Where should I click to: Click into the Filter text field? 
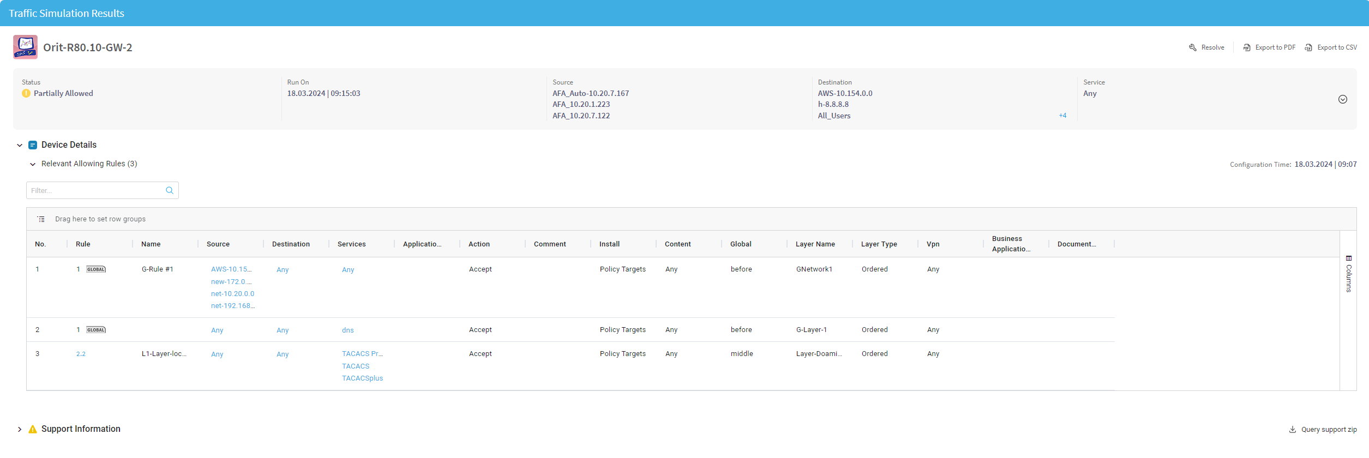tap(95, 190)
